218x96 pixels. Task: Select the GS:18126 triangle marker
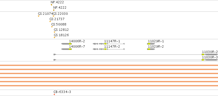[x=55, y=38]
